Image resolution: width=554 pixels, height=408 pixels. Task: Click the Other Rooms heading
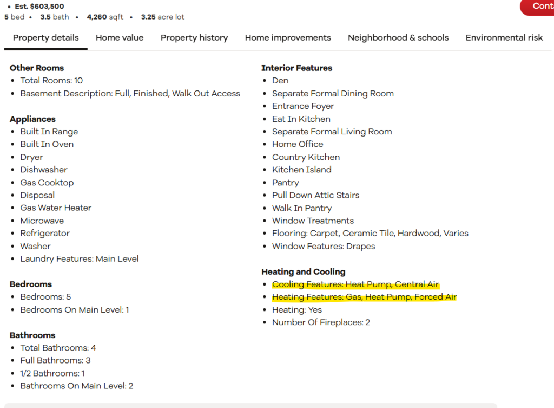[37, 68]
